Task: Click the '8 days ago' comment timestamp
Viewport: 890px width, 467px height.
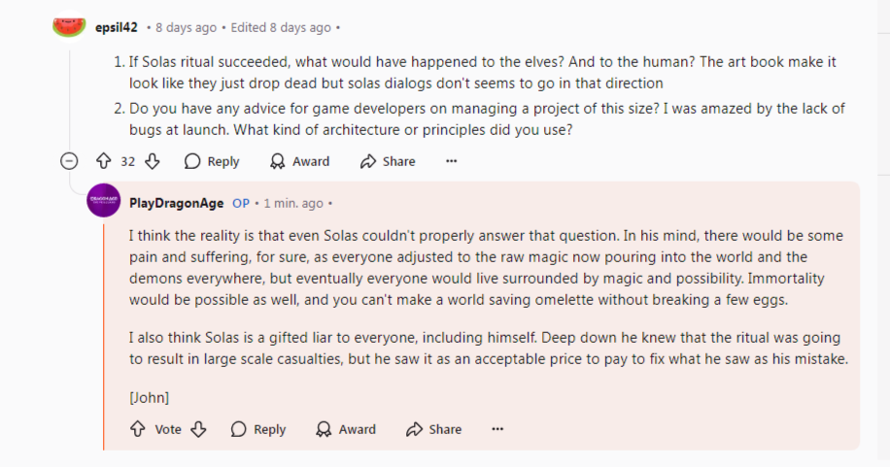Action: pos(187,27)
